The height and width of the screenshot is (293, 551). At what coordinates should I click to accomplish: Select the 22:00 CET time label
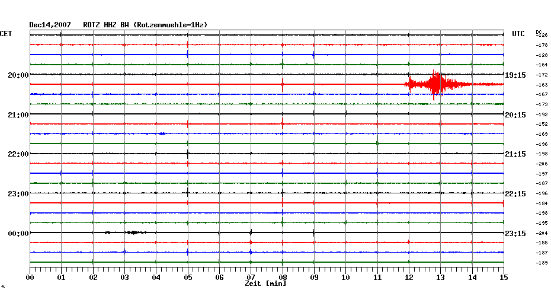click(18, 154)
